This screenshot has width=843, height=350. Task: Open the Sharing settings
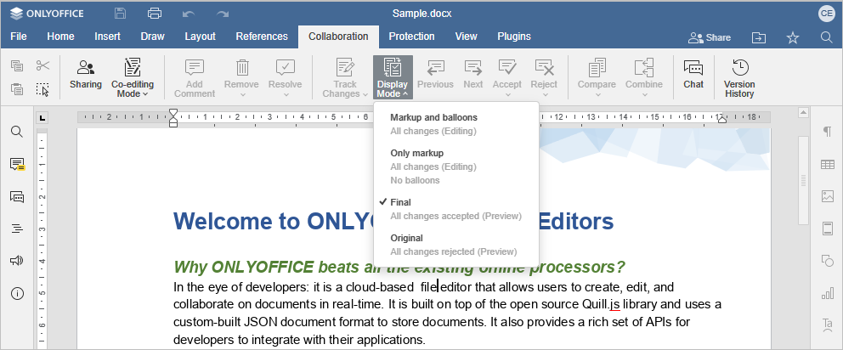point(86,75)
